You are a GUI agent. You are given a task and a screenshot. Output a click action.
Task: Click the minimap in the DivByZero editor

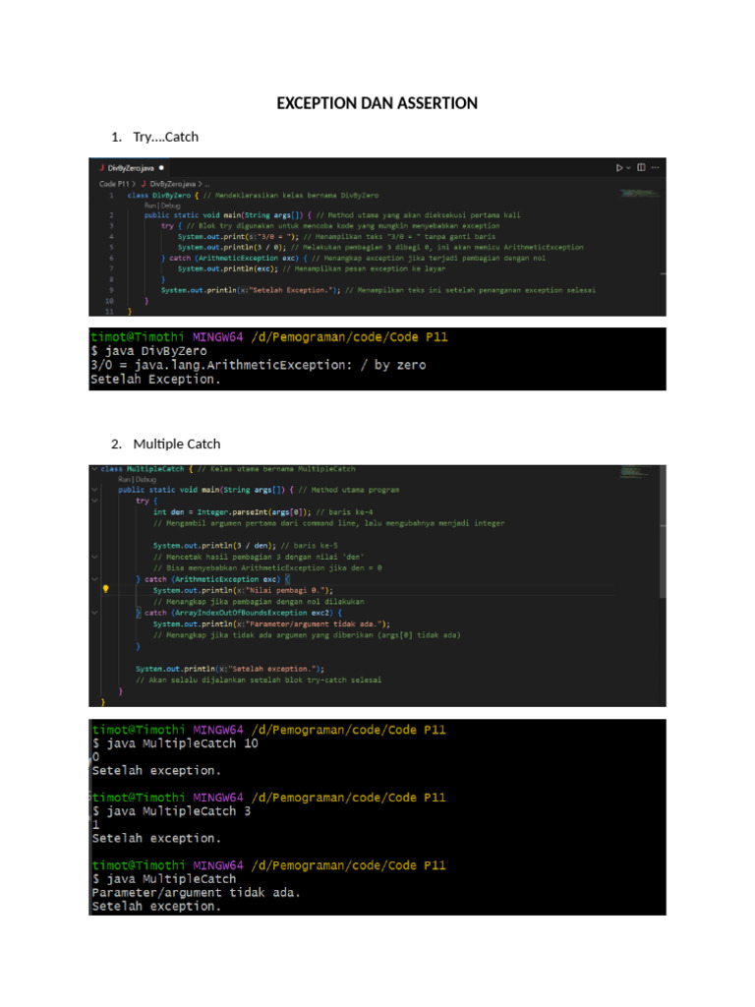(639, 194)
